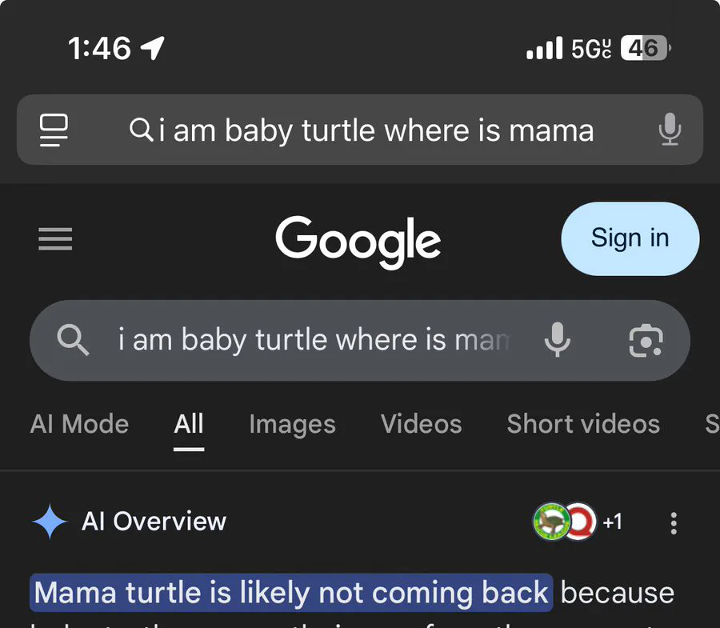
Task: Tap the magnifier icon in Google search box
Action: click(74, 341)
